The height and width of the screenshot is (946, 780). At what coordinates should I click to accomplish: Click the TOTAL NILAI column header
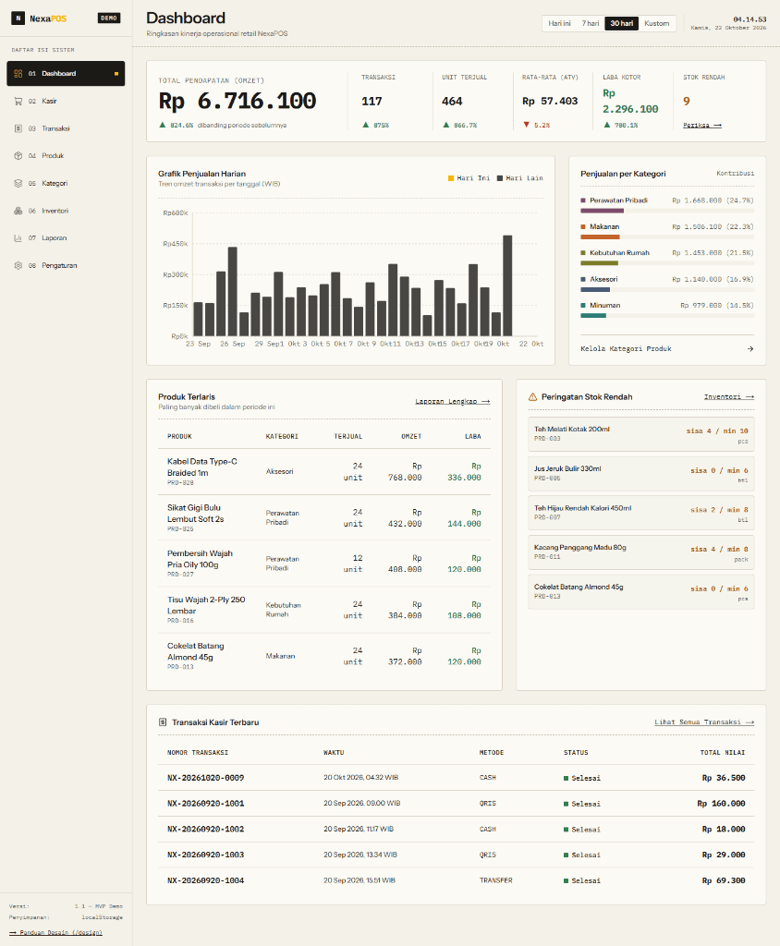(x=723, y=753)
